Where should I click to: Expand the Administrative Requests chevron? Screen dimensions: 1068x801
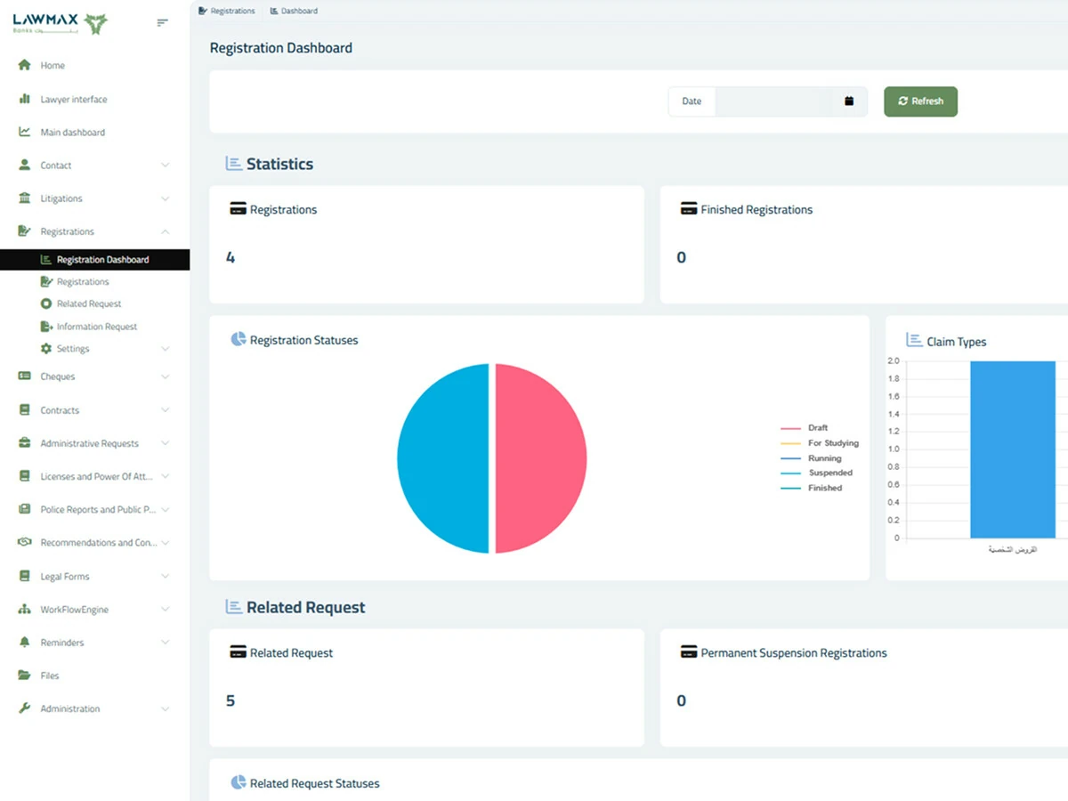166,443
